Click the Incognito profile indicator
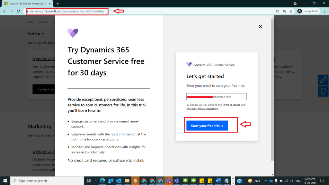The image size is (329, 185). pos(308,11)
